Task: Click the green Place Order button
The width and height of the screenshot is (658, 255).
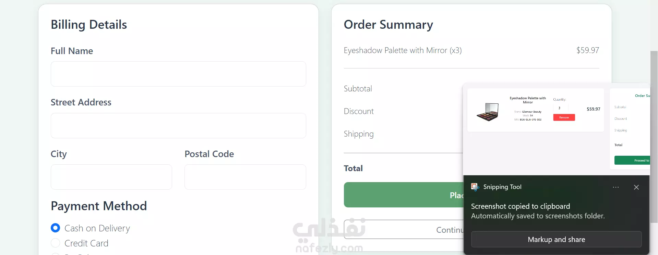Action: 404,195
